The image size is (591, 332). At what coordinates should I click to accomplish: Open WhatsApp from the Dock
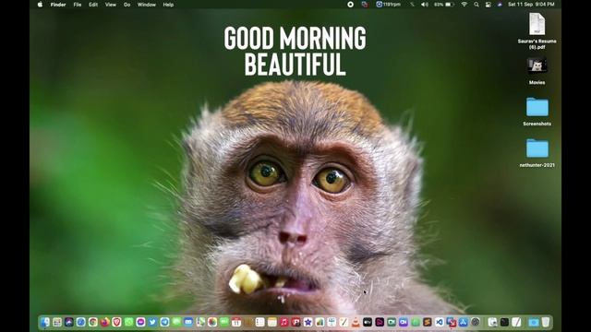[129, 322]
